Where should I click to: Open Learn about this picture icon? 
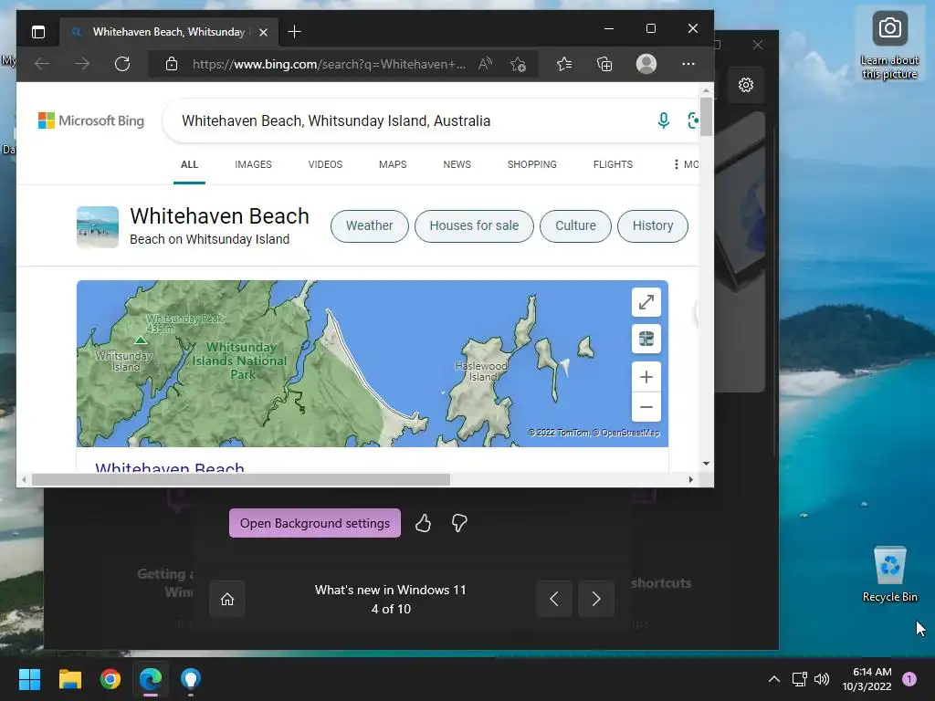(889, 46)
